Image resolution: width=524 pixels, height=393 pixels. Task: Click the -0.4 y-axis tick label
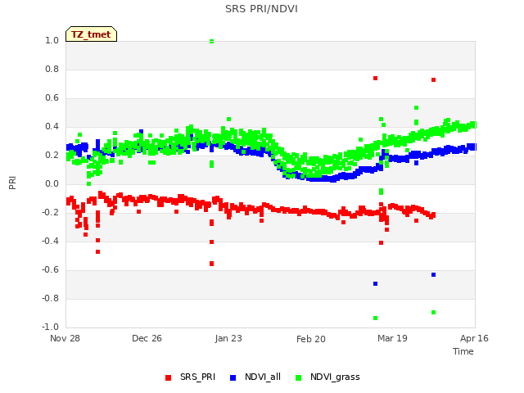pos(50,241)
